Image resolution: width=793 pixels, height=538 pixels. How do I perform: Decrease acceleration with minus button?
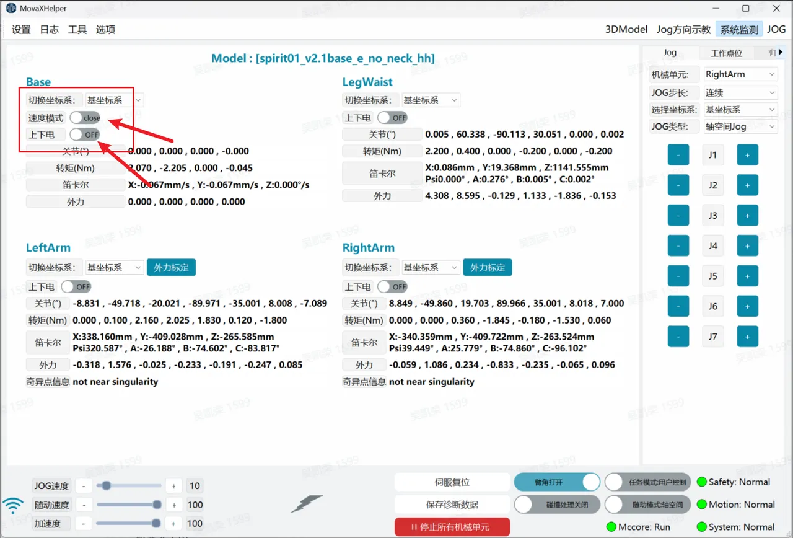[x=85, y=524]
